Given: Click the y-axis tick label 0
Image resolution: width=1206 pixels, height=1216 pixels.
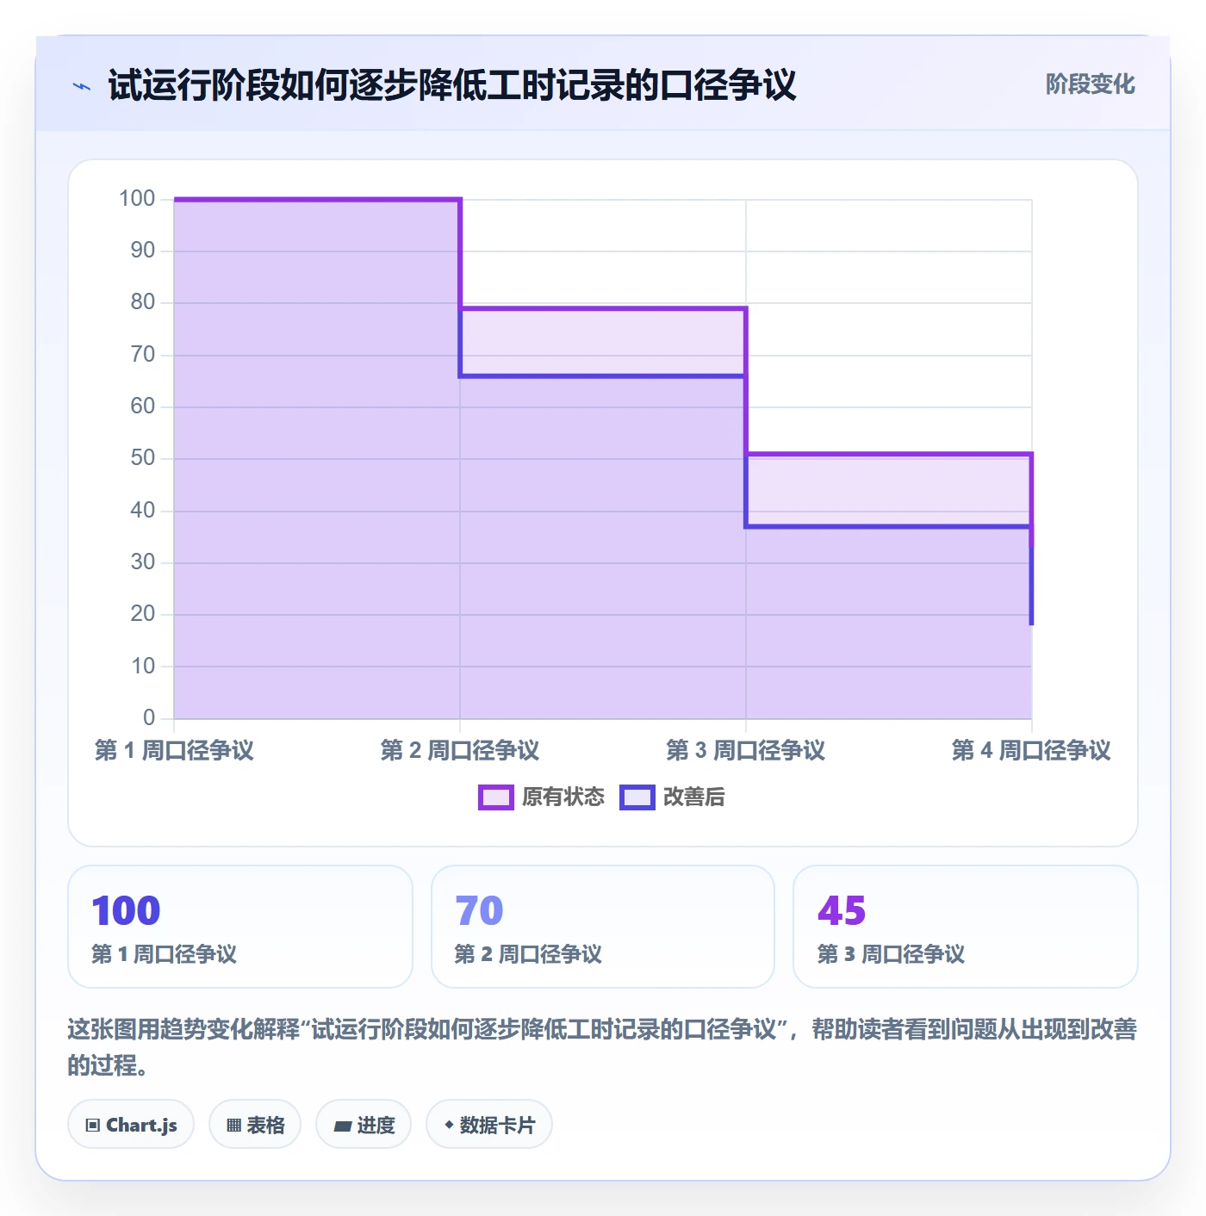Looking at the screenshot, I should 149,717.
